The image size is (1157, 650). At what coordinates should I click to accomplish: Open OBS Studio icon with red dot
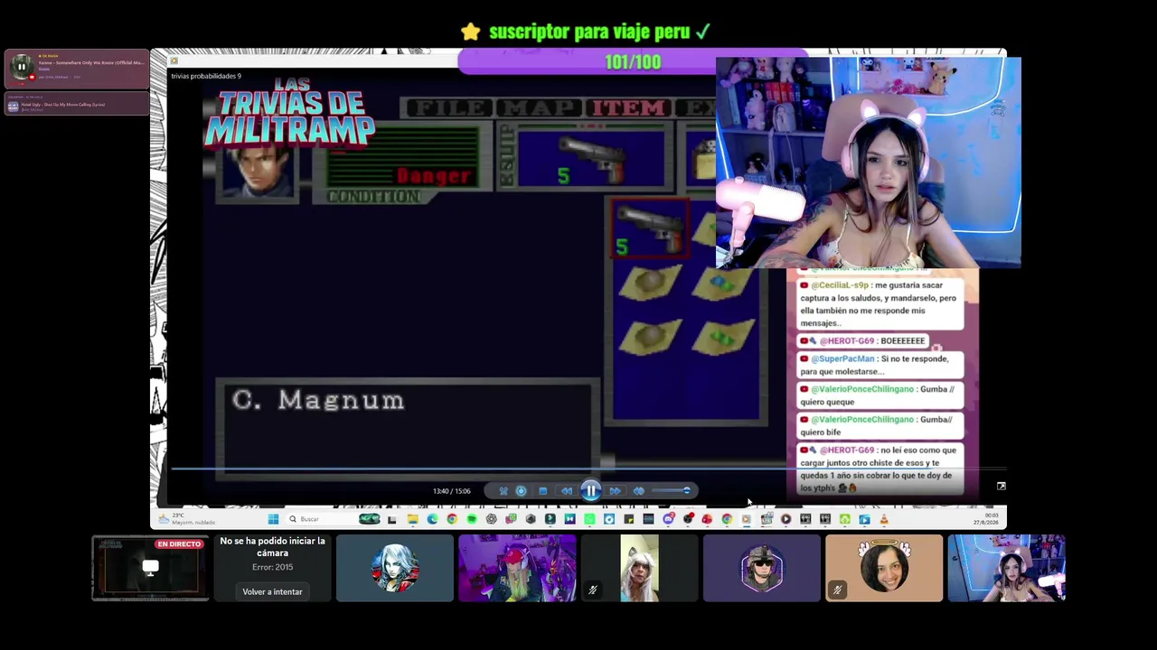click(688, 519)
